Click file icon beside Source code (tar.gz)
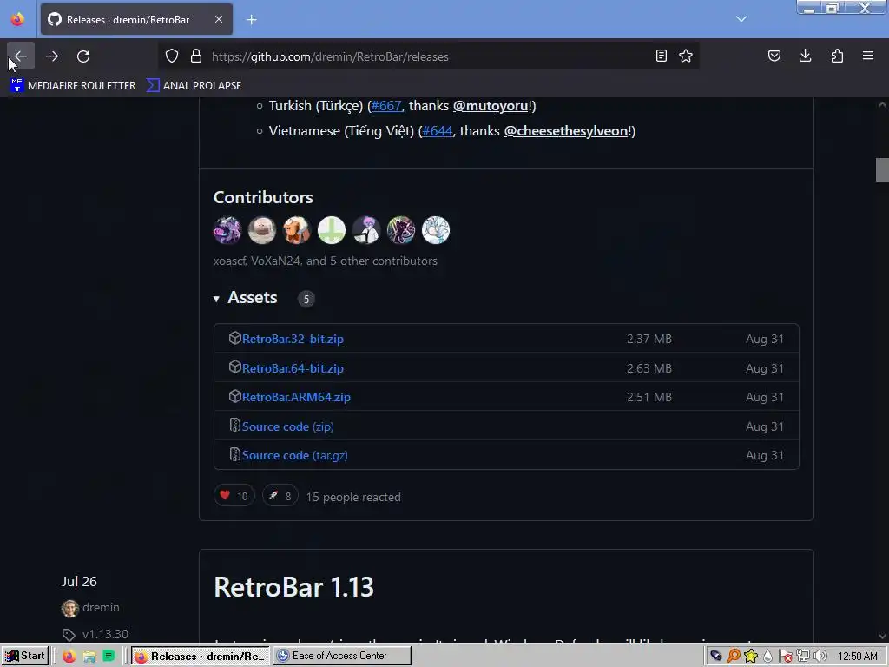The height and width of the screenshot is (667, 889). click(x=234, y=454)
